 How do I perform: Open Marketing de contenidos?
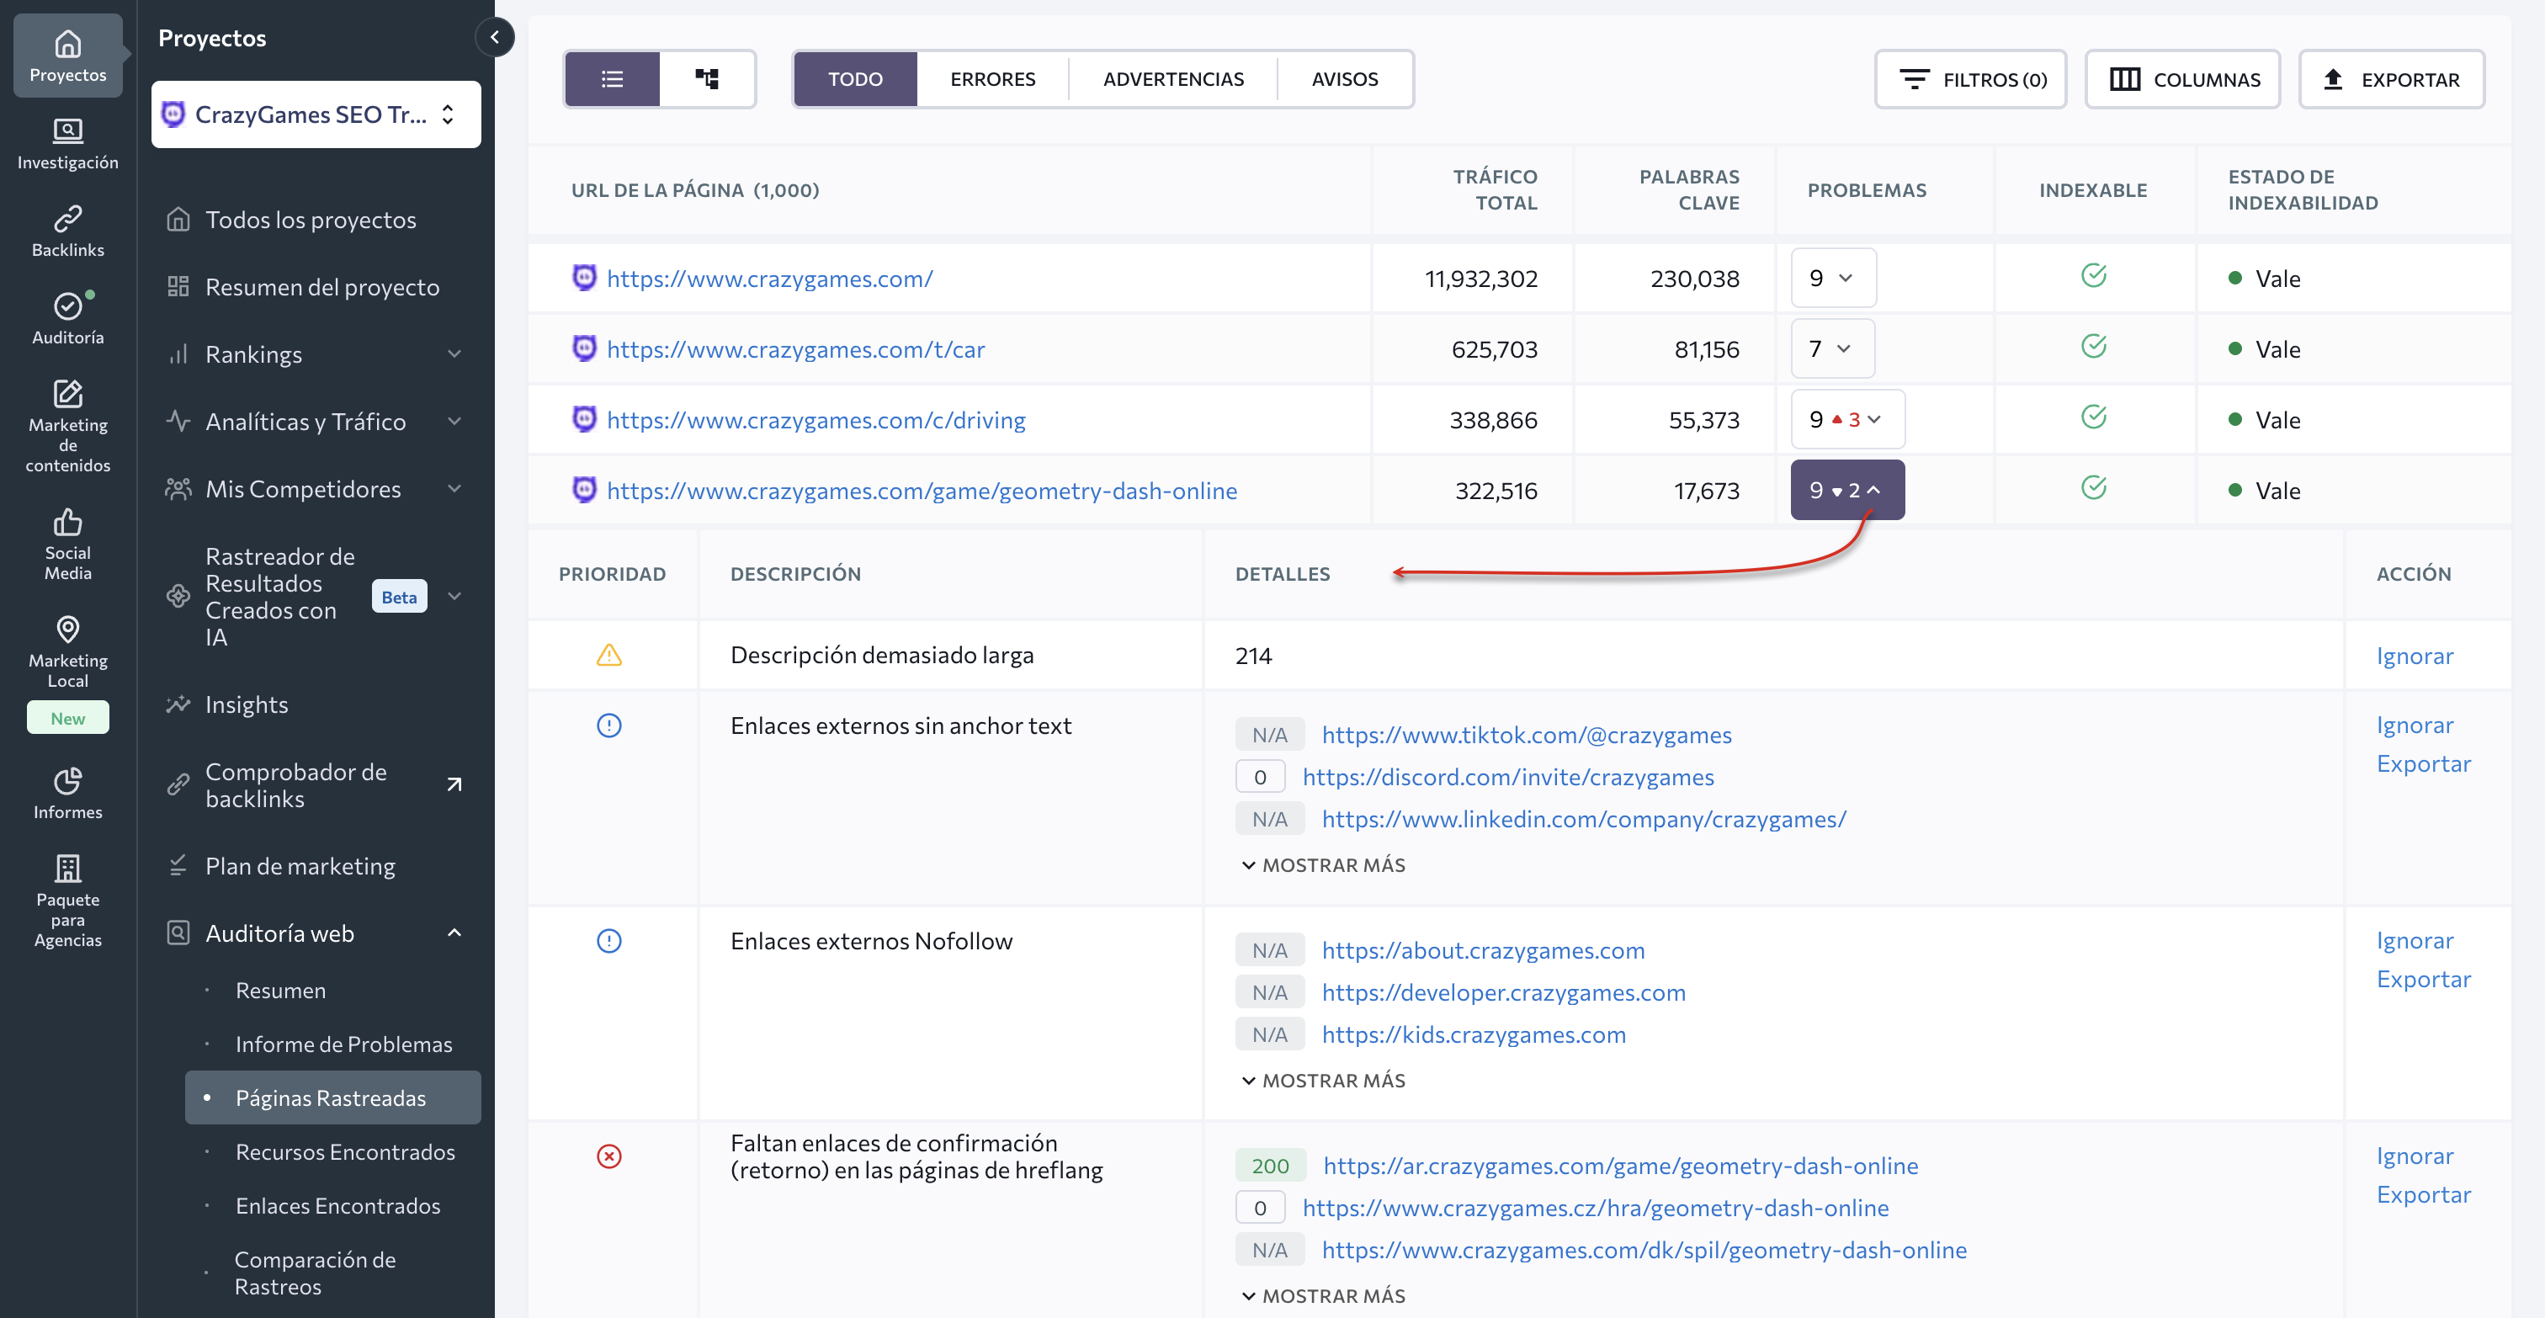67,426
